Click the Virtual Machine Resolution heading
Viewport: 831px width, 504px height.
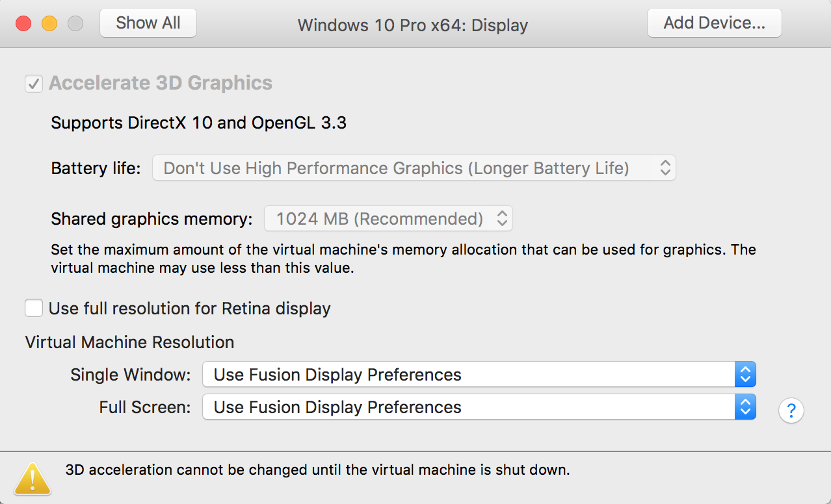click(129, 342)
